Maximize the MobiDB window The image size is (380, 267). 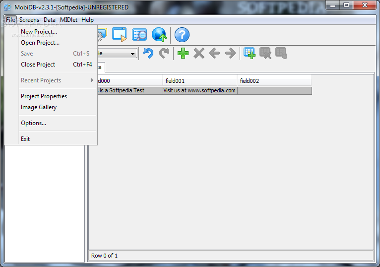coord(346,5)
